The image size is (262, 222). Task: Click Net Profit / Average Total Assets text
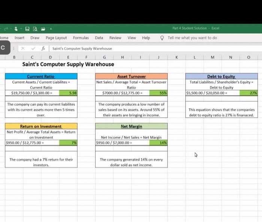(x=41, y=134)
